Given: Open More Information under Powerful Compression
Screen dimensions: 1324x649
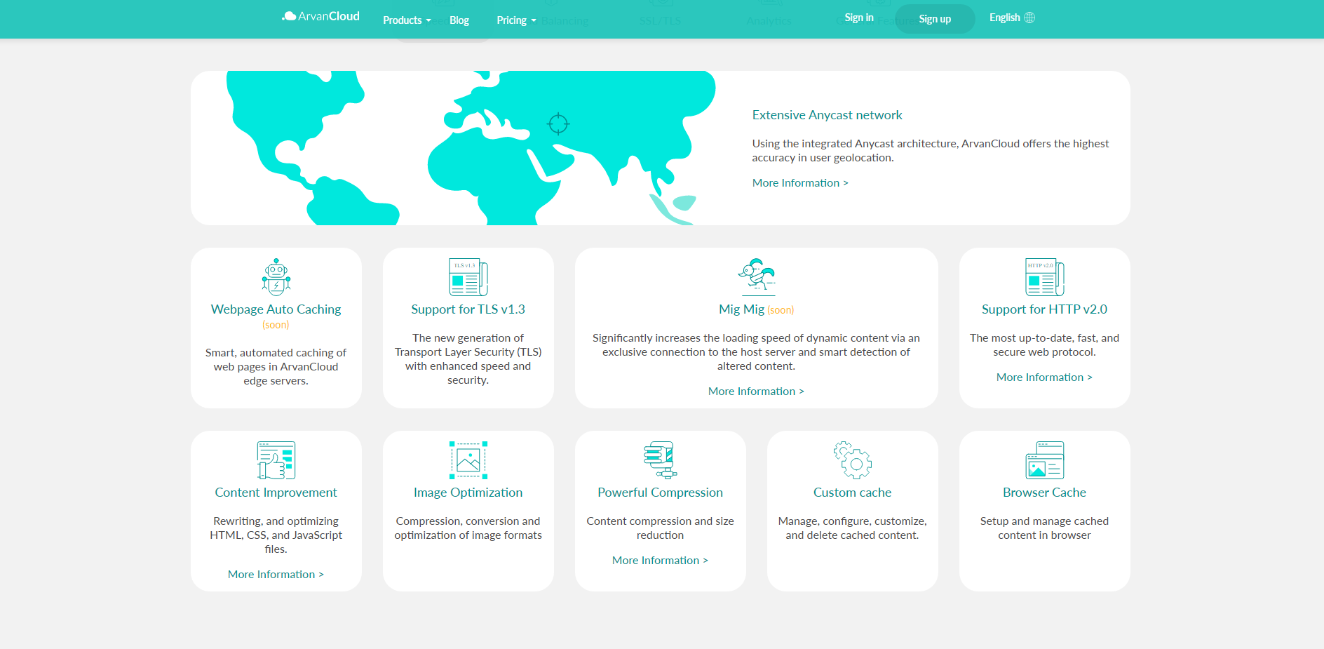Looking at the screenshot, I should tap(659, 561).
